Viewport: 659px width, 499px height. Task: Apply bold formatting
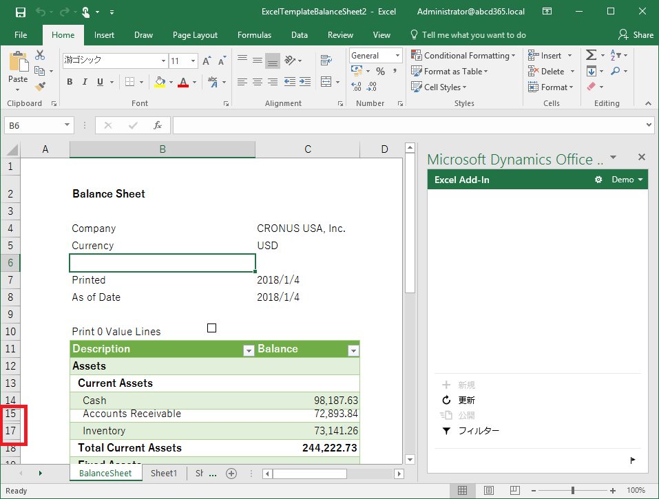[x=70, y=81]
